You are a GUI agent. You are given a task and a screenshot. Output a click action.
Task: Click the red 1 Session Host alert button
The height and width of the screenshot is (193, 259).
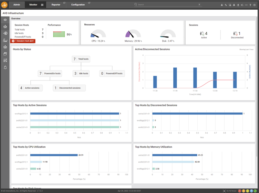(23, 41)
